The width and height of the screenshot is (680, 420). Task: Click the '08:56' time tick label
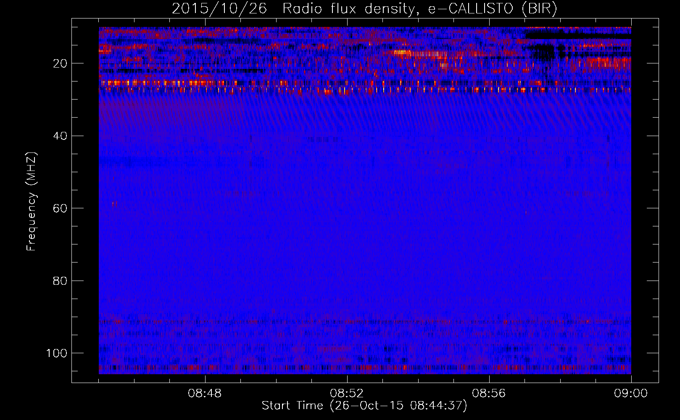coord(489,394)
